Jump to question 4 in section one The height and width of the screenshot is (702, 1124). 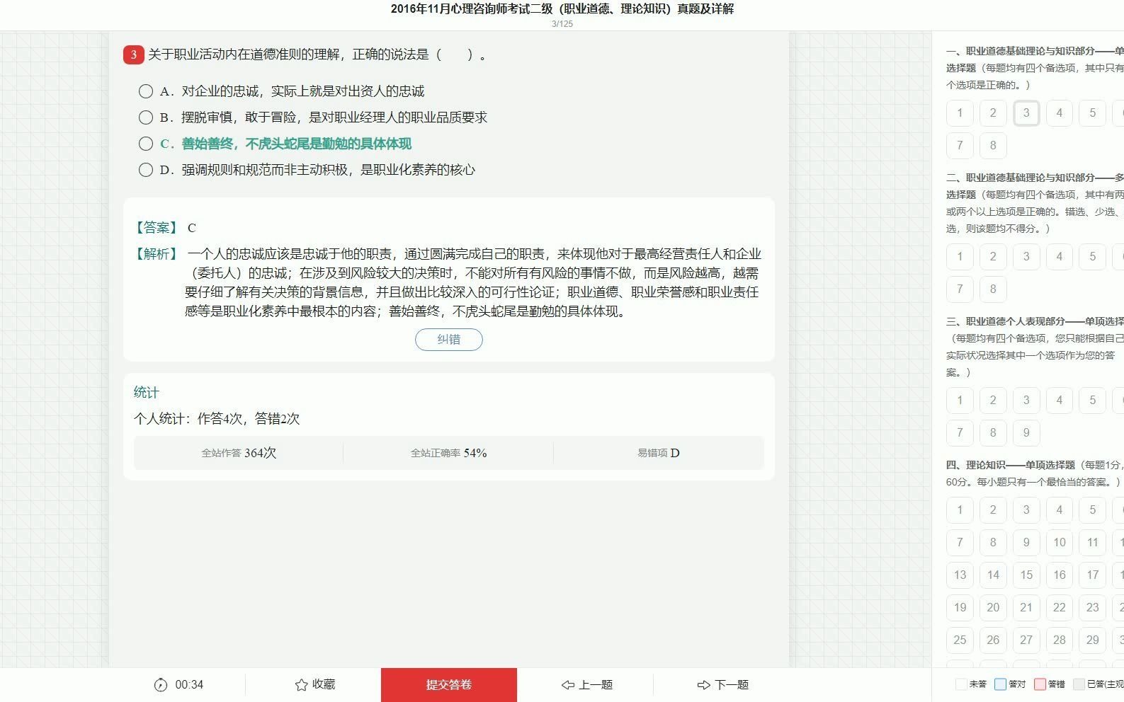point(1060,113)
